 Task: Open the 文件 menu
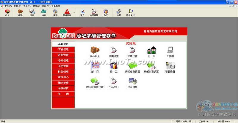[x=8, y=6]
